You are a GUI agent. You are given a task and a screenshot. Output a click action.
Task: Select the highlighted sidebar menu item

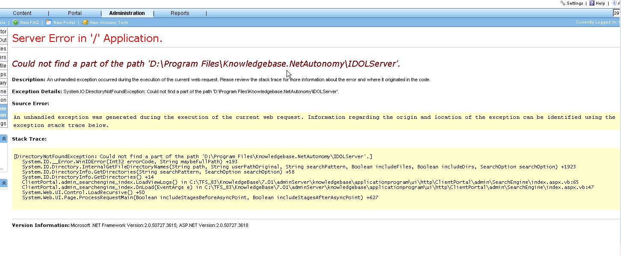(x=3, y=112)
